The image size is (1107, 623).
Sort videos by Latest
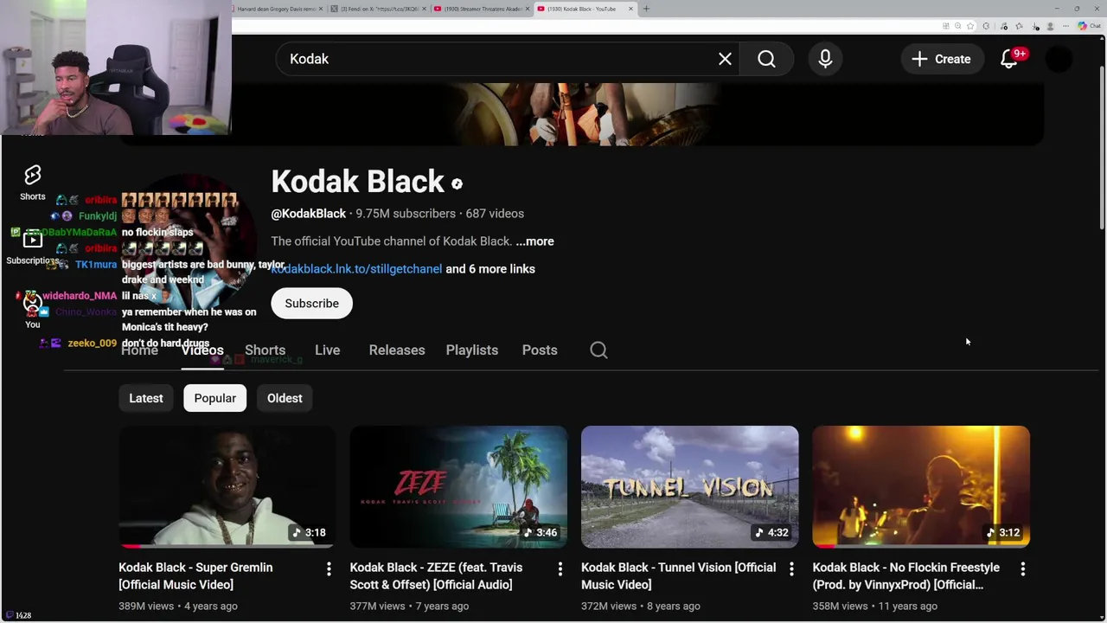pyautogui.click(x=146, y=398)
